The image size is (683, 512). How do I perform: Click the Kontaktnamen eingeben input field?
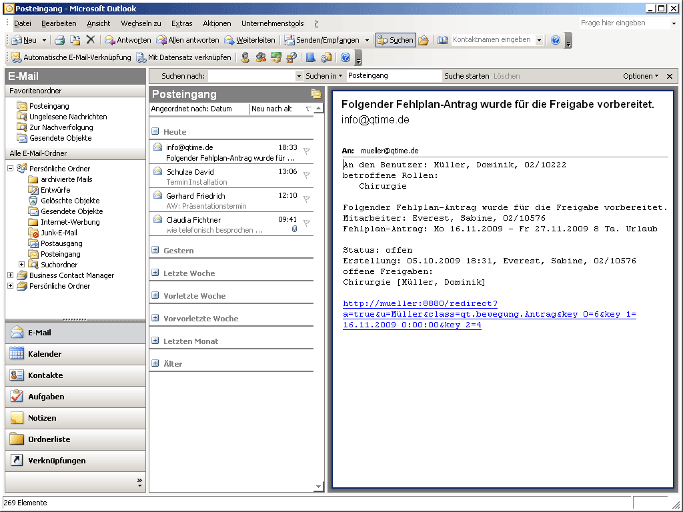[x=492, y=40]
